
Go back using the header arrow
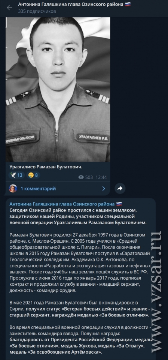click(9, 7)
